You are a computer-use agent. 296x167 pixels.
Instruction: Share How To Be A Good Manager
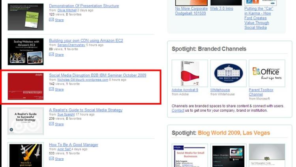pyautogui.click(x=59, y=159)
